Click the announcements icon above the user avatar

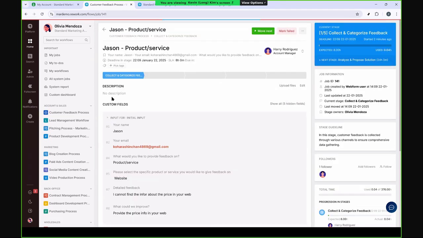(x=30, y=211)
